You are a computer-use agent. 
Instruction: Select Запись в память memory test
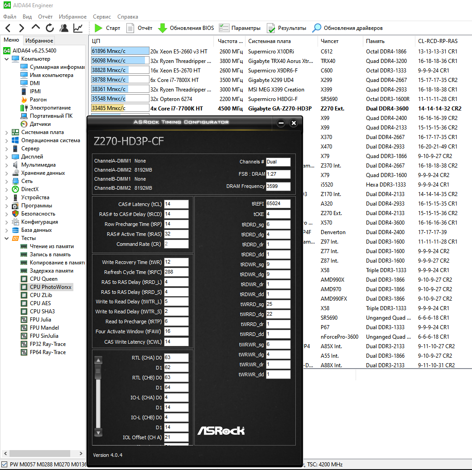coord(45,254)
